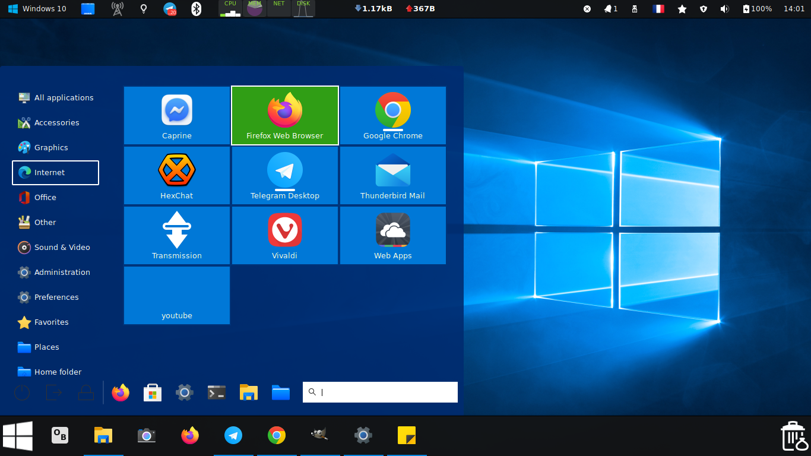Click the Windows 10 menu button in top panel
Image resolution: width=811 pixels, height=456 pixels.
(x=37, y=9)
